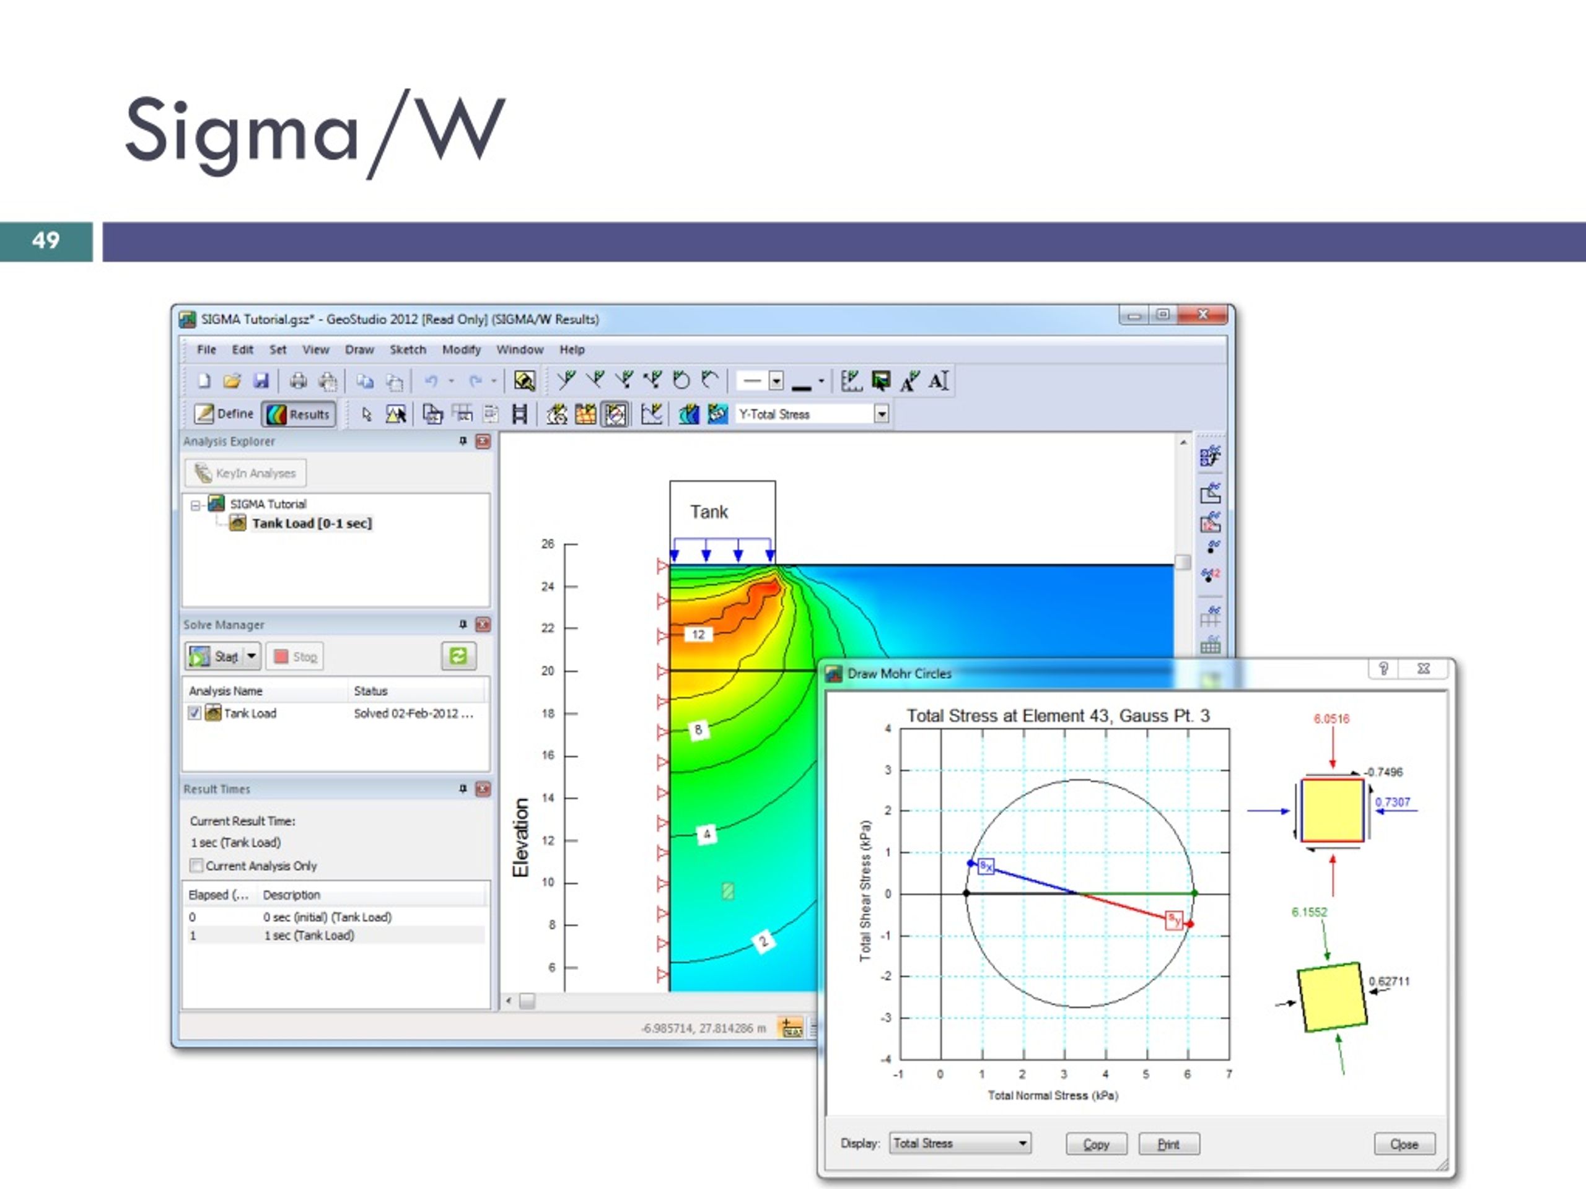Open the File menu

point(206,350)
